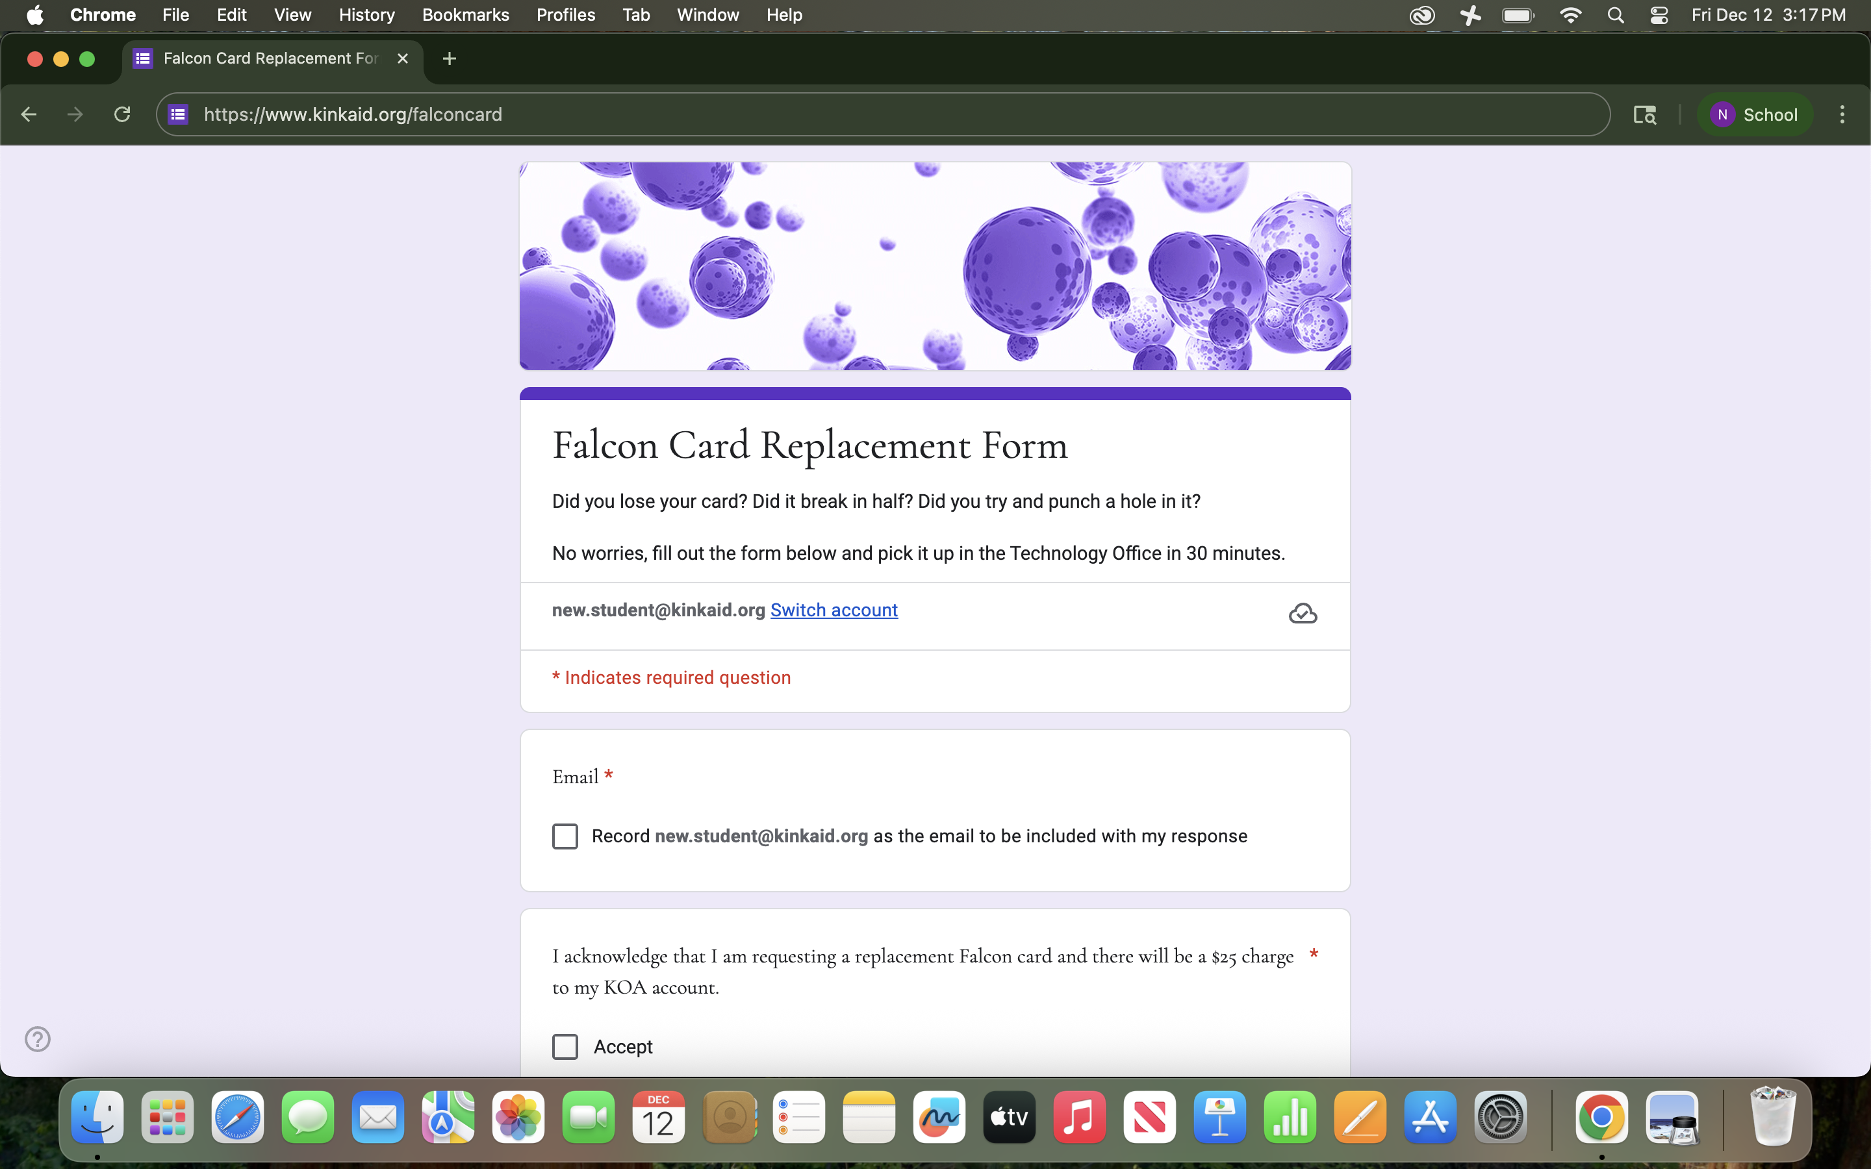Open Spotlight search in the menu bar
Image resolution: width=1871 pixels, height=1169 pixels.
point(1615,16)
